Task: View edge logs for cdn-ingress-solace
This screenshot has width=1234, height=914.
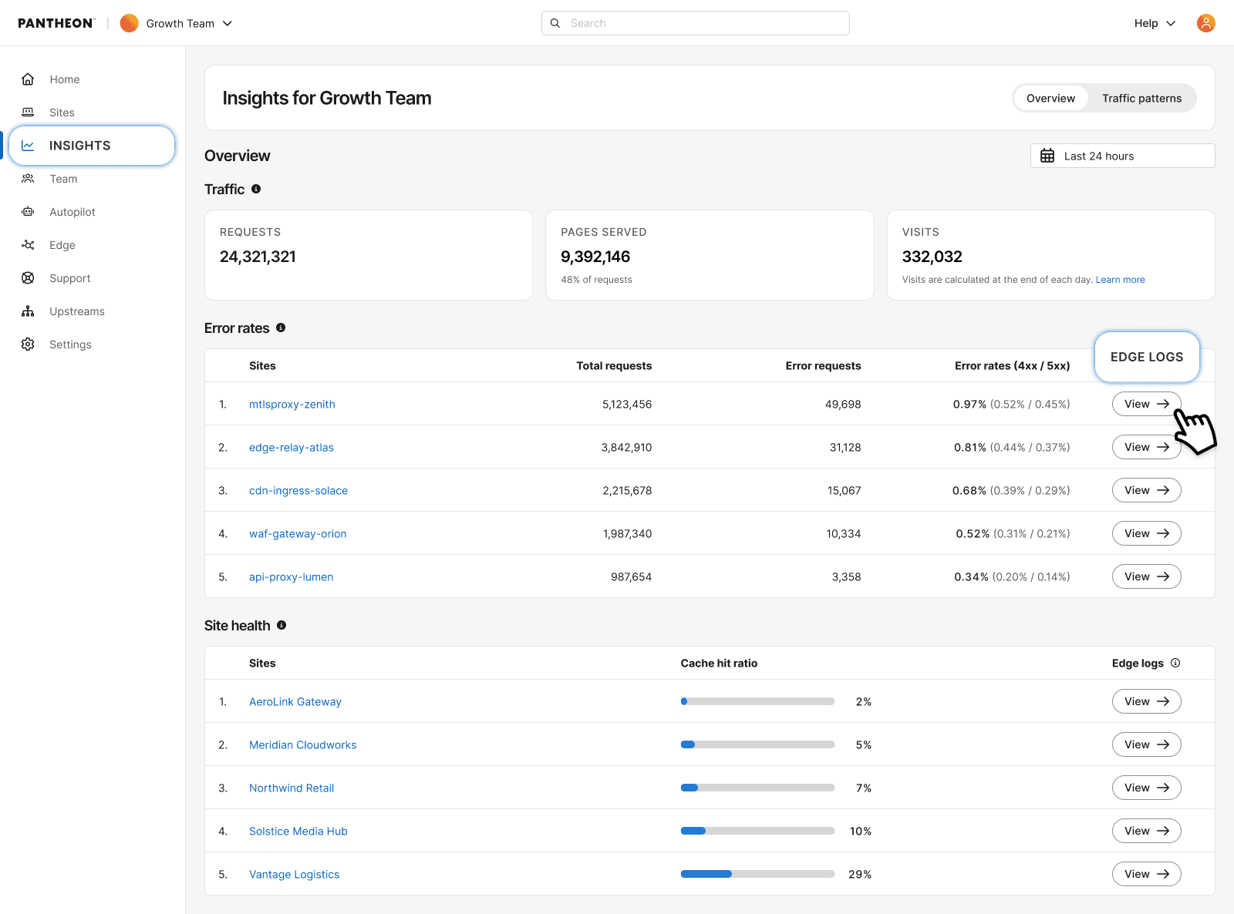Action: click(x=1147, y=490)
